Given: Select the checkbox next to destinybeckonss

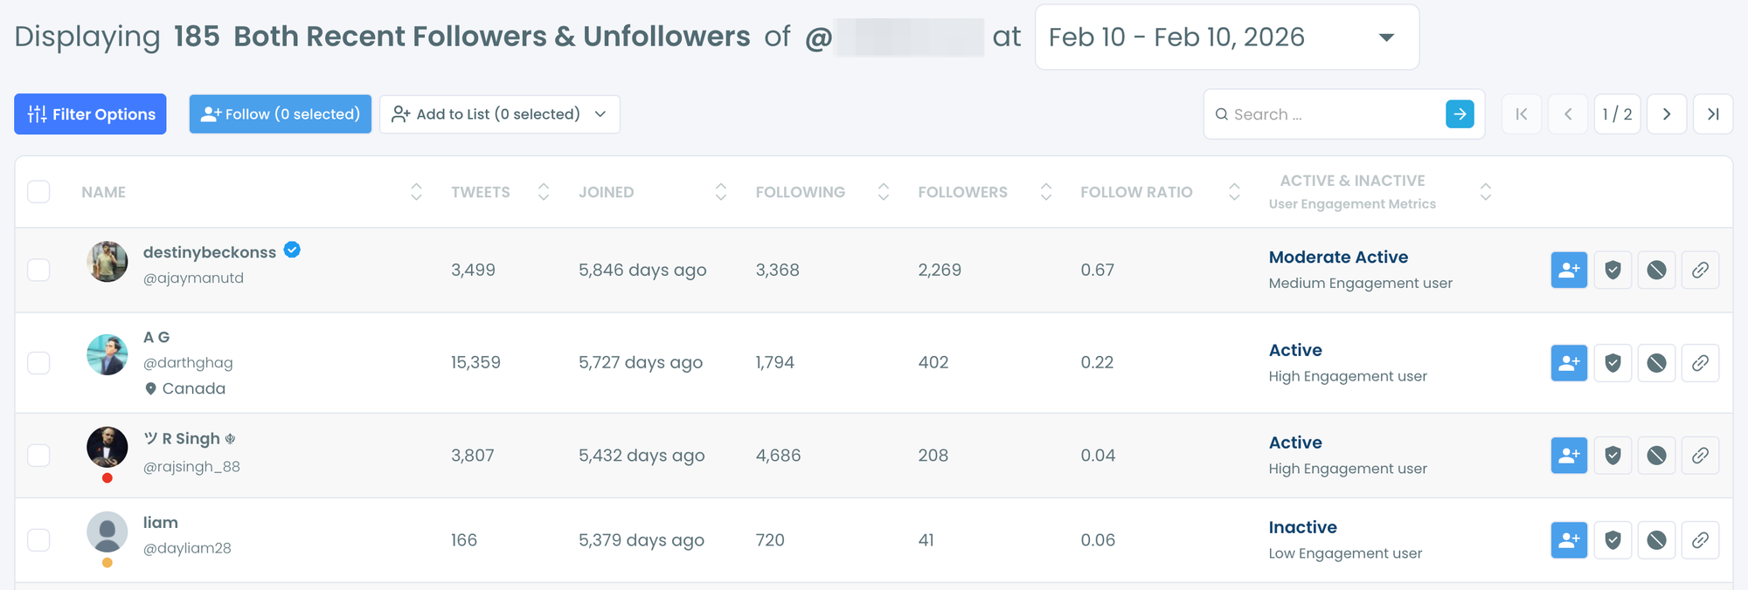Looking at the screenshot, I should [x=38, y=270].
